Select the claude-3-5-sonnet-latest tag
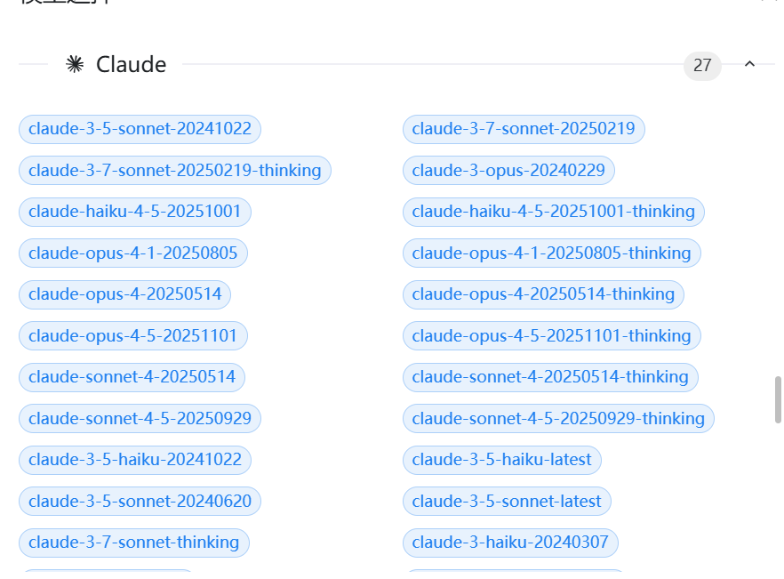Viewport: 784px width, 579px height. coord(507,502)
